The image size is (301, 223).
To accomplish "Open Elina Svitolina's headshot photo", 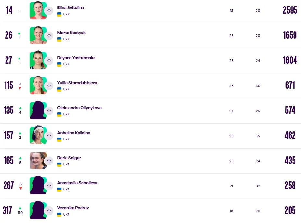I will (38, 10).
